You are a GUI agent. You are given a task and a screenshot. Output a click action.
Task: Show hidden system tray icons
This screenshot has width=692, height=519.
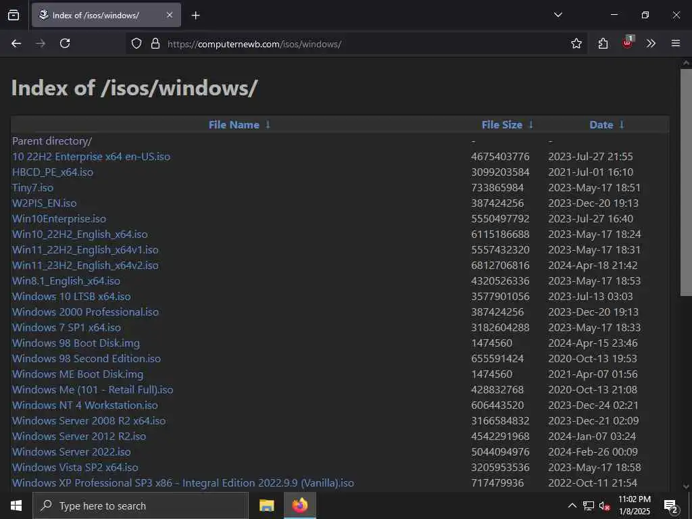coord(572,505)
